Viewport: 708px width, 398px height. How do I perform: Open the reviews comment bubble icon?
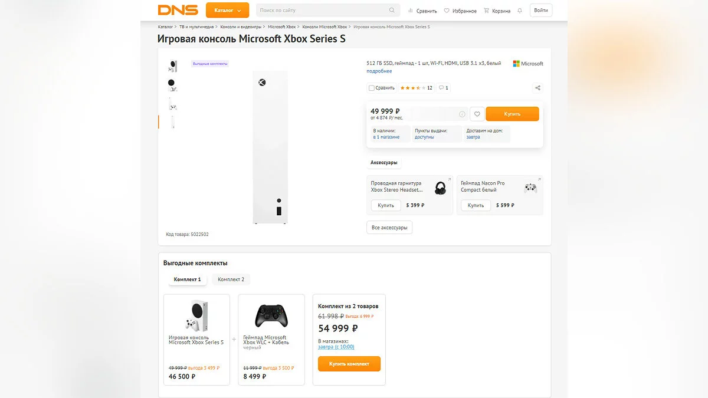pos(441,88)
